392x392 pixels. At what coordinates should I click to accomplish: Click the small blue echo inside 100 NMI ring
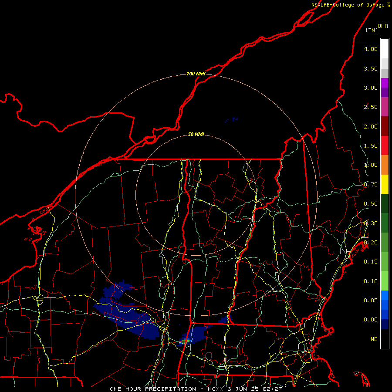click(232, 120)
